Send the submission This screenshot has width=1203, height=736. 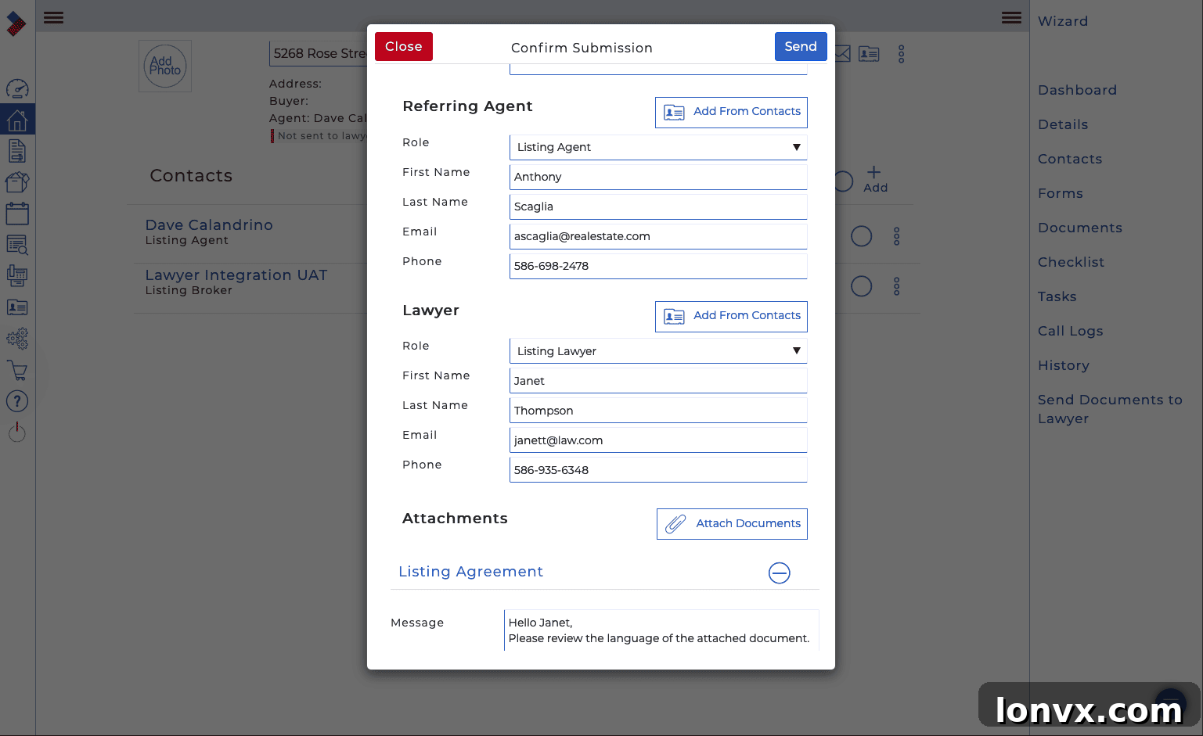801,47
